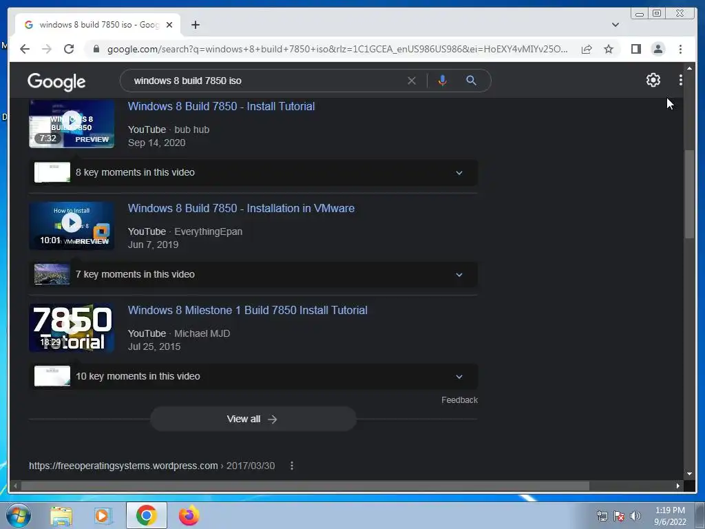Send Feedback on video results
This screenshot has height=529, width=705.
[459, 400]
